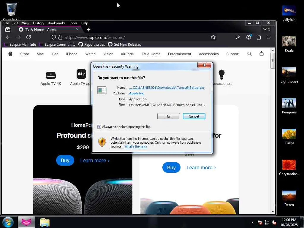
Task: Open the extensions puzzle icon
Action: tap(259, 37)
